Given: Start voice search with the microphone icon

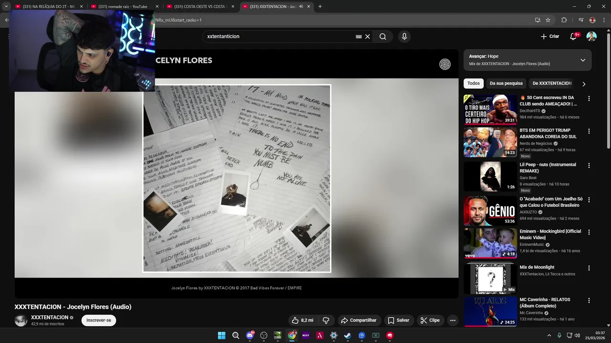Looking at the screenshot, I should point(404,37).
